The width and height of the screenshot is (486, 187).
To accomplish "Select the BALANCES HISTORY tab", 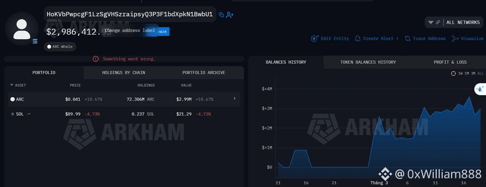I will pyautogui.click(x=286, y=62).
